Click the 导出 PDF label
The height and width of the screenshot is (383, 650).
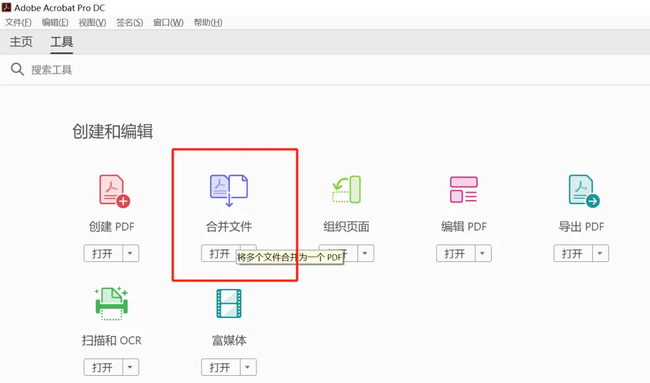coord(581,226)
